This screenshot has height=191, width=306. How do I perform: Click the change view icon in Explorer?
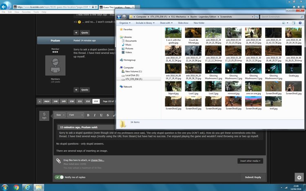click(284, 23)
